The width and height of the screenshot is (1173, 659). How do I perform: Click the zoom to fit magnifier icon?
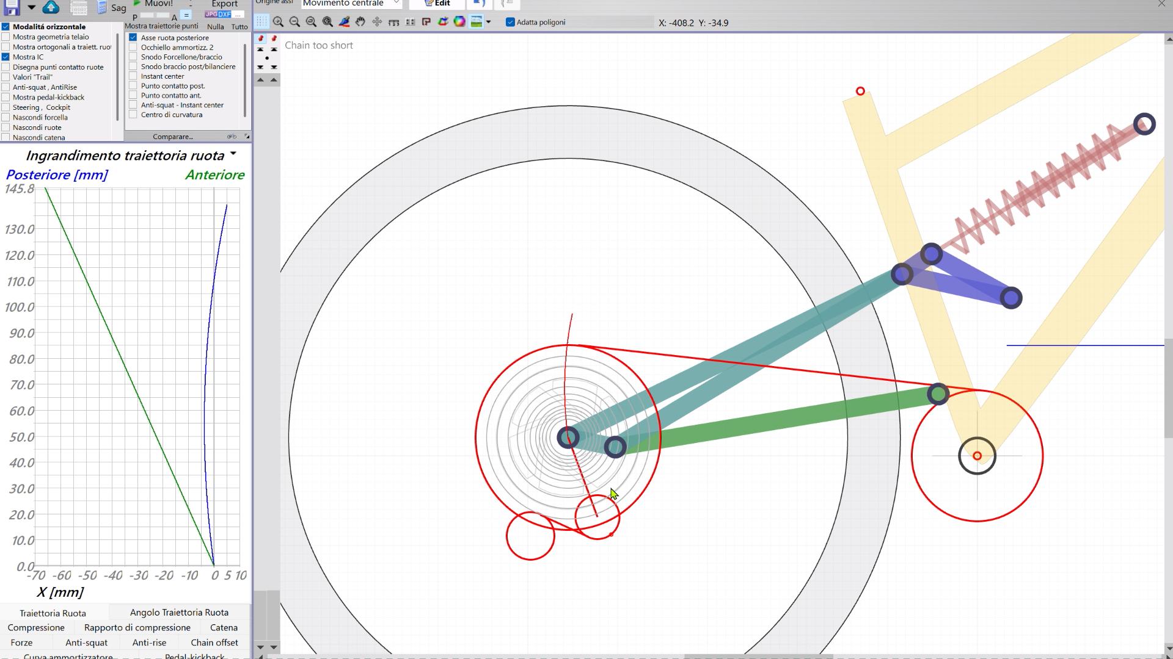[x=327, y=22]
